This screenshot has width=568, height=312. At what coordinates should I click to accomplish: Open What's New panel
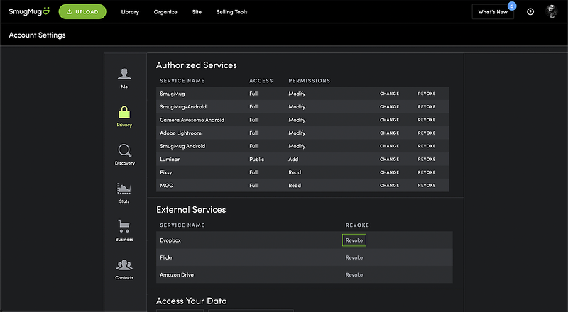coord(493,12)
